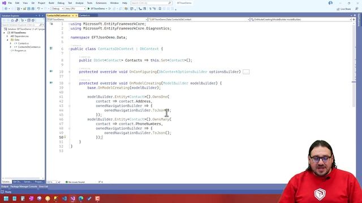Focus the Visual Studio search box

click(x=151, y=3)
